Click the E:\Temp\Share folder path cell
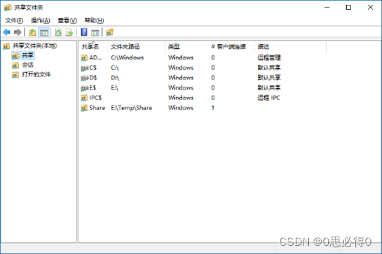 point(131,108)
